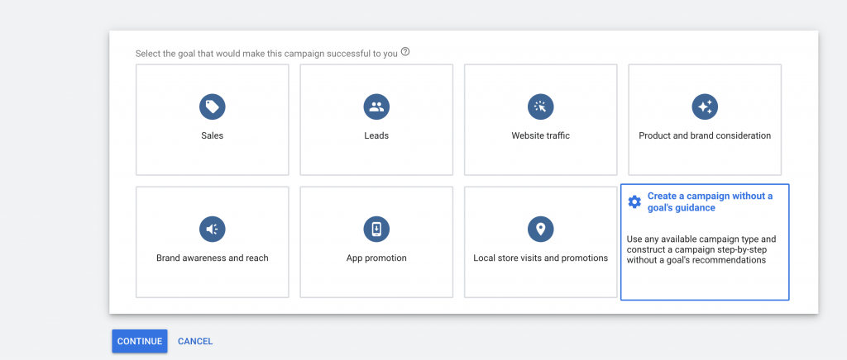Select the App promotion phone icon
Image resolution: width=847 pixels, height=360 pixels.
(x=376, y=229)
